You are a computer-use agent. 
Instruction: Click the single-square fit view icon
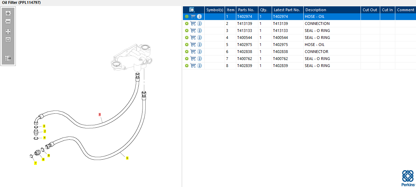[x=8, y=40]
